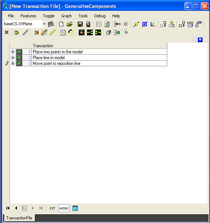Open a file with the folder icon
210x223 pixels.
click(x=69, y=24)
